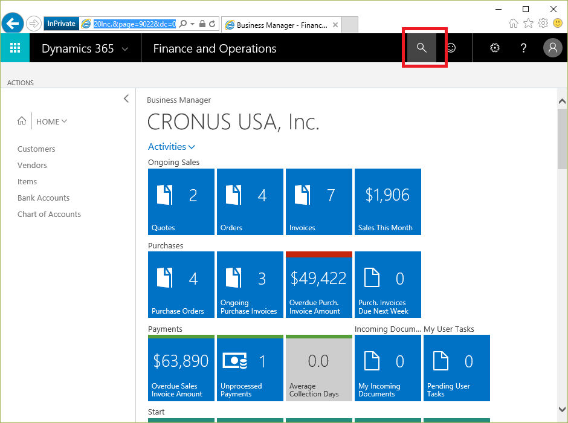Viewport: 568px width, 423px height.
Task: Click the Purchases group label
Action: (166, 245)
